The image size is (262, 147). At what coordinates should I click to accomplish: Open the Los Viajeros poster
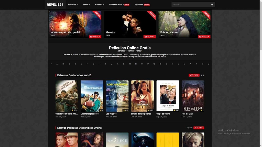(x=117, y=96)
